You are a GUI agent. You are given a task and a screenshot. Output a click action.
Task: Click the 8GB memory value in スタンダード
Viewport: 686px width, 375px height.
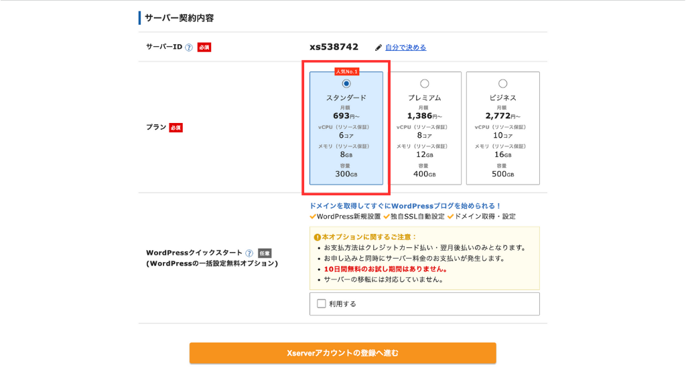[346, 154]
